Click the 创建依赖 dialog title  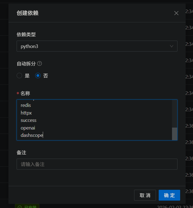[x=28, y=13]
